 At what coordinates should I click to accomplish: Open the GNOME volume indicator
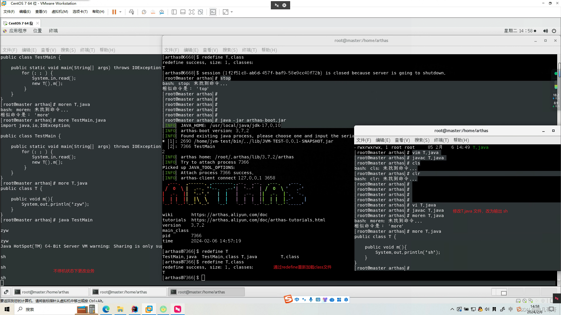[545, 31]
